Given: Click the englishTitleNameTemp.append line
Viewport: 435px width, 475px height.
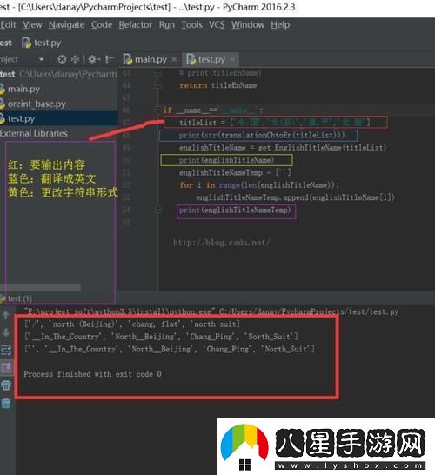Looking at the screenshot, I should 295,197.
